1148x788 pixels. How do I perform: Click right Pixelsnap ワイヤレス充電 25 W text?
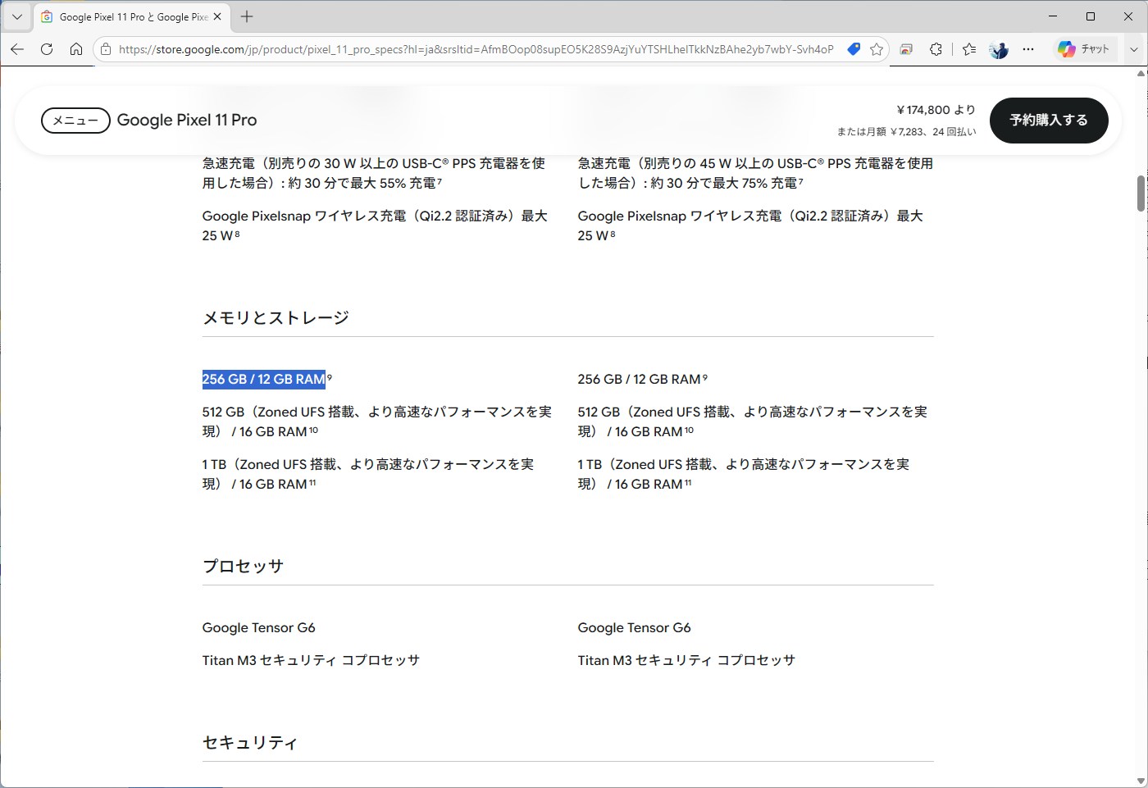click(x=750, y=225)
